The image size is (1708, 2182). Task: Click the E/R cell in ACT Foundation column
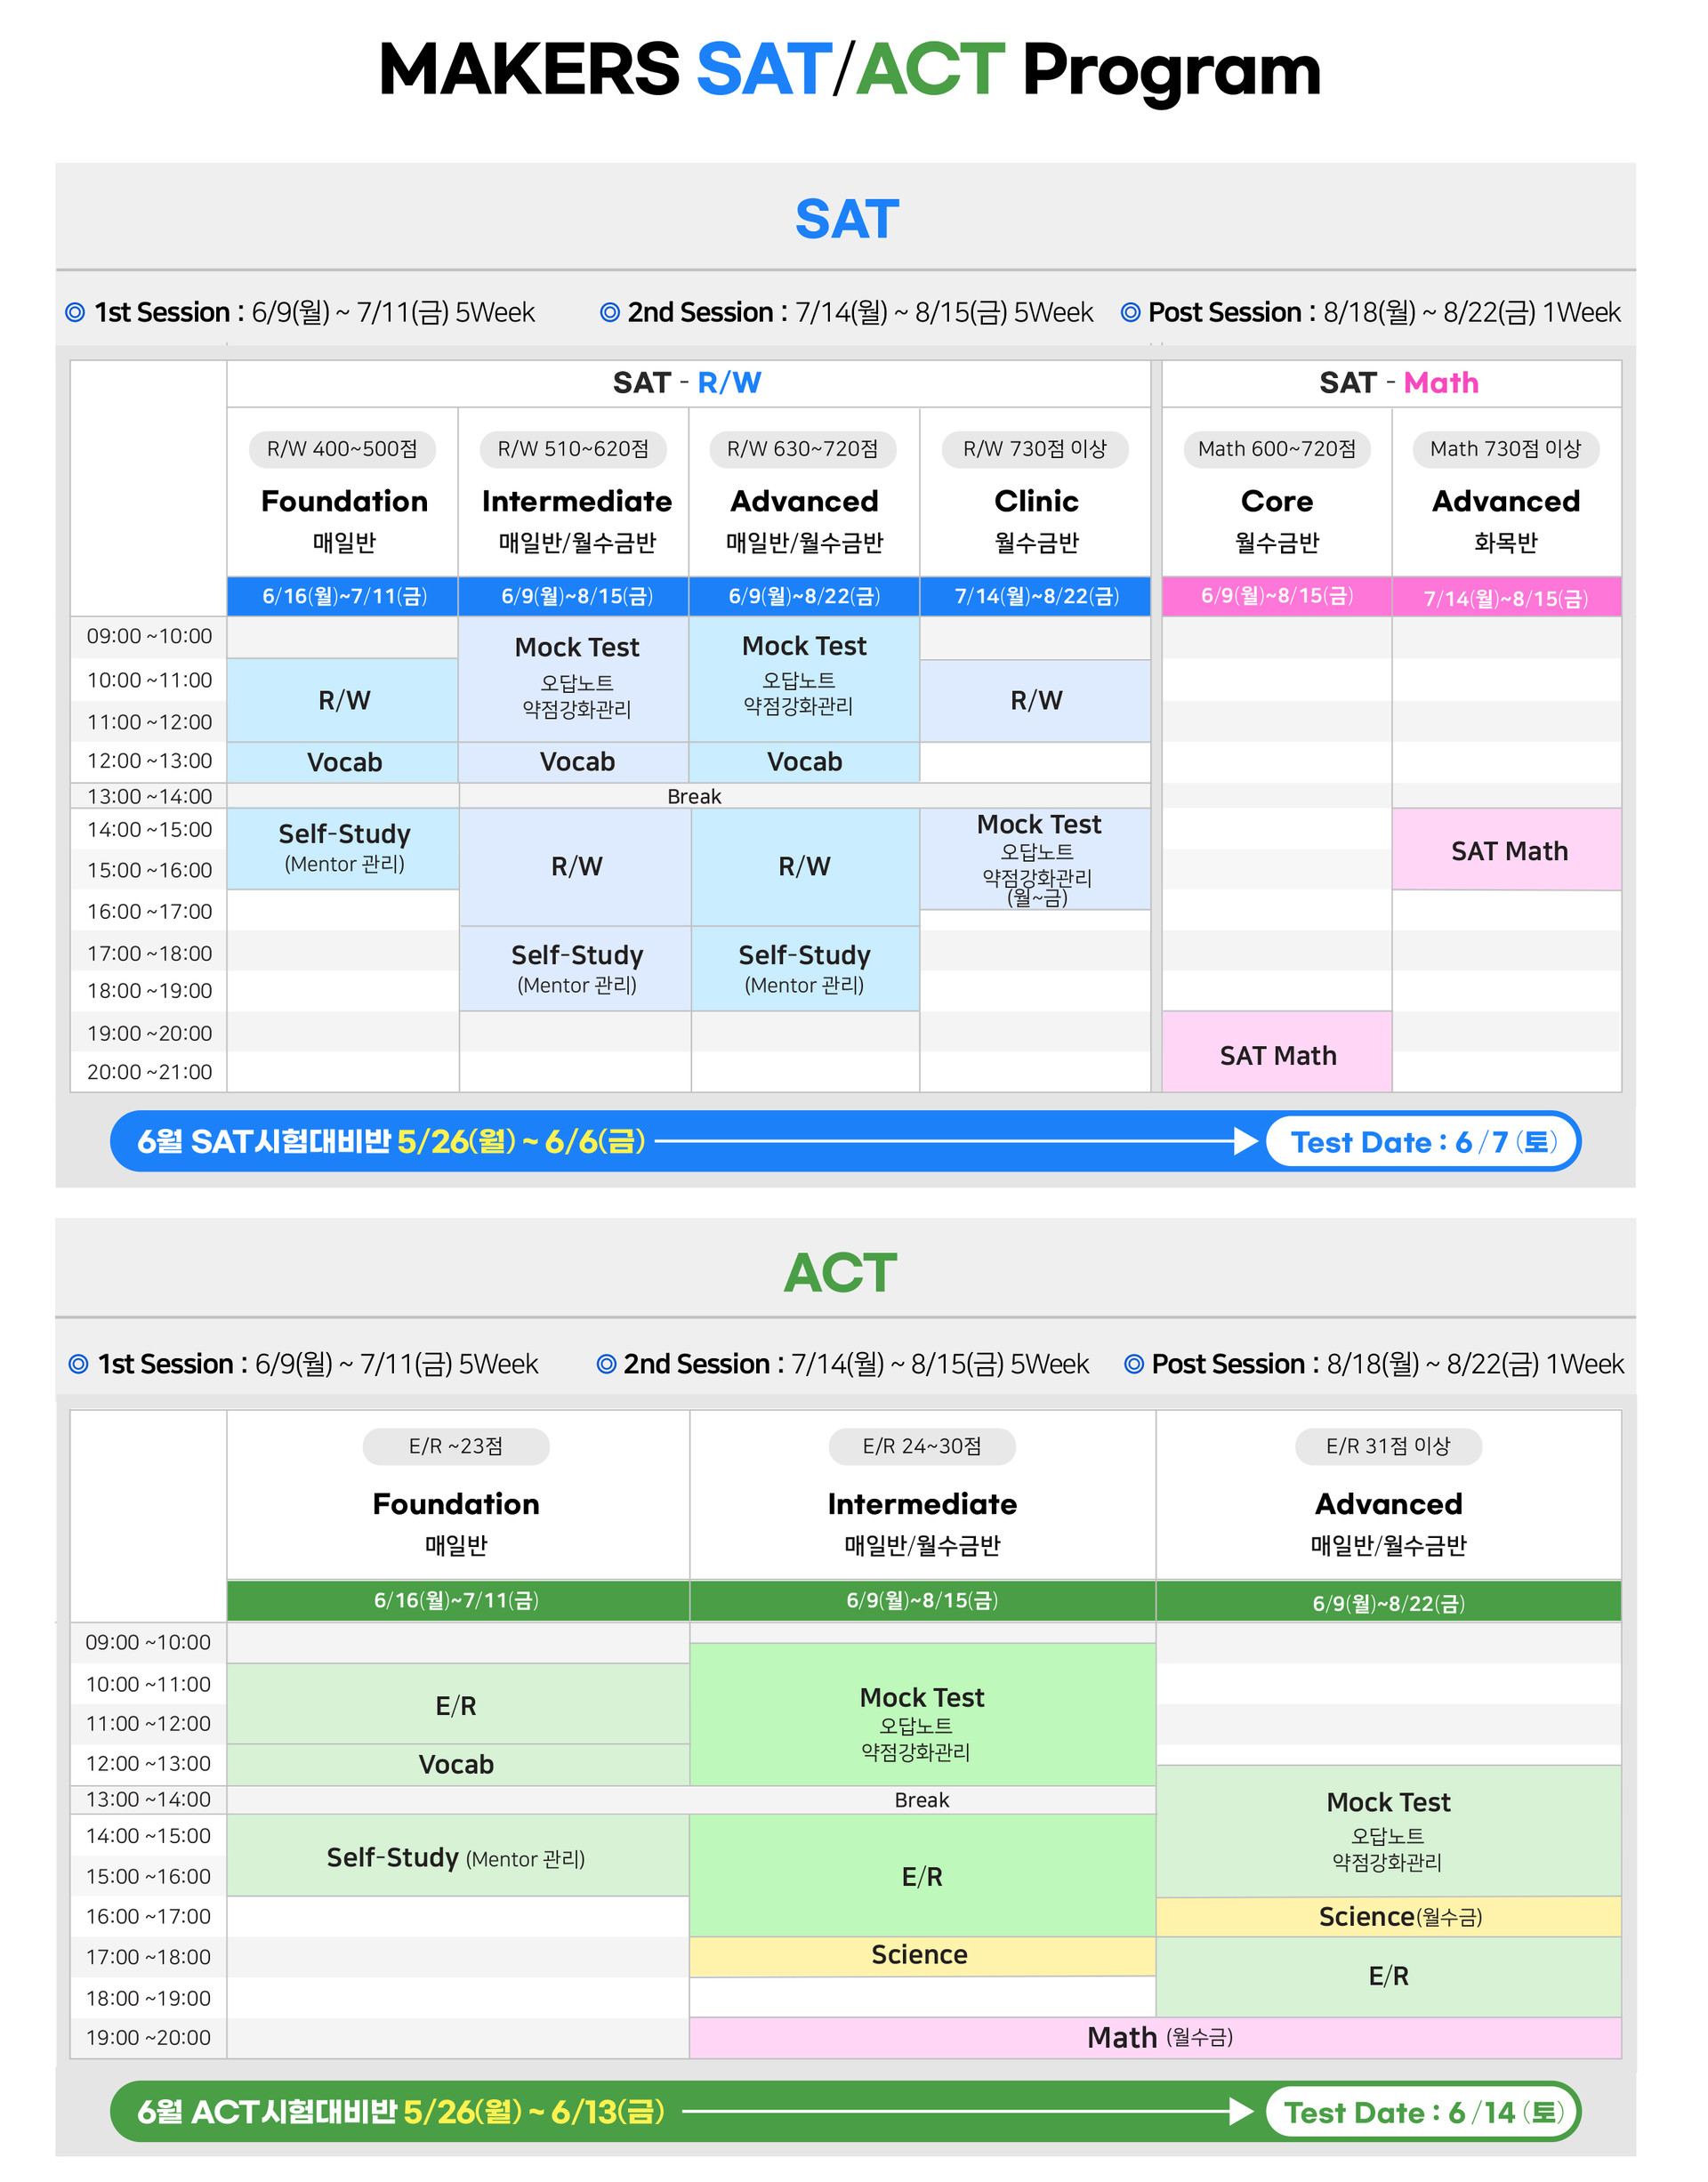pos(458,1705)
